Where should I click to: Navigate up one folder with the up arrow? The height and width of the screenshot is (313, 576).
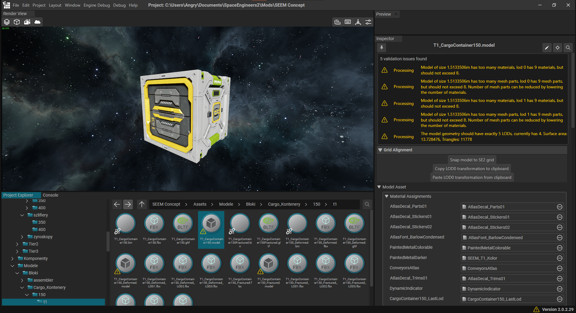click(142, 204)
